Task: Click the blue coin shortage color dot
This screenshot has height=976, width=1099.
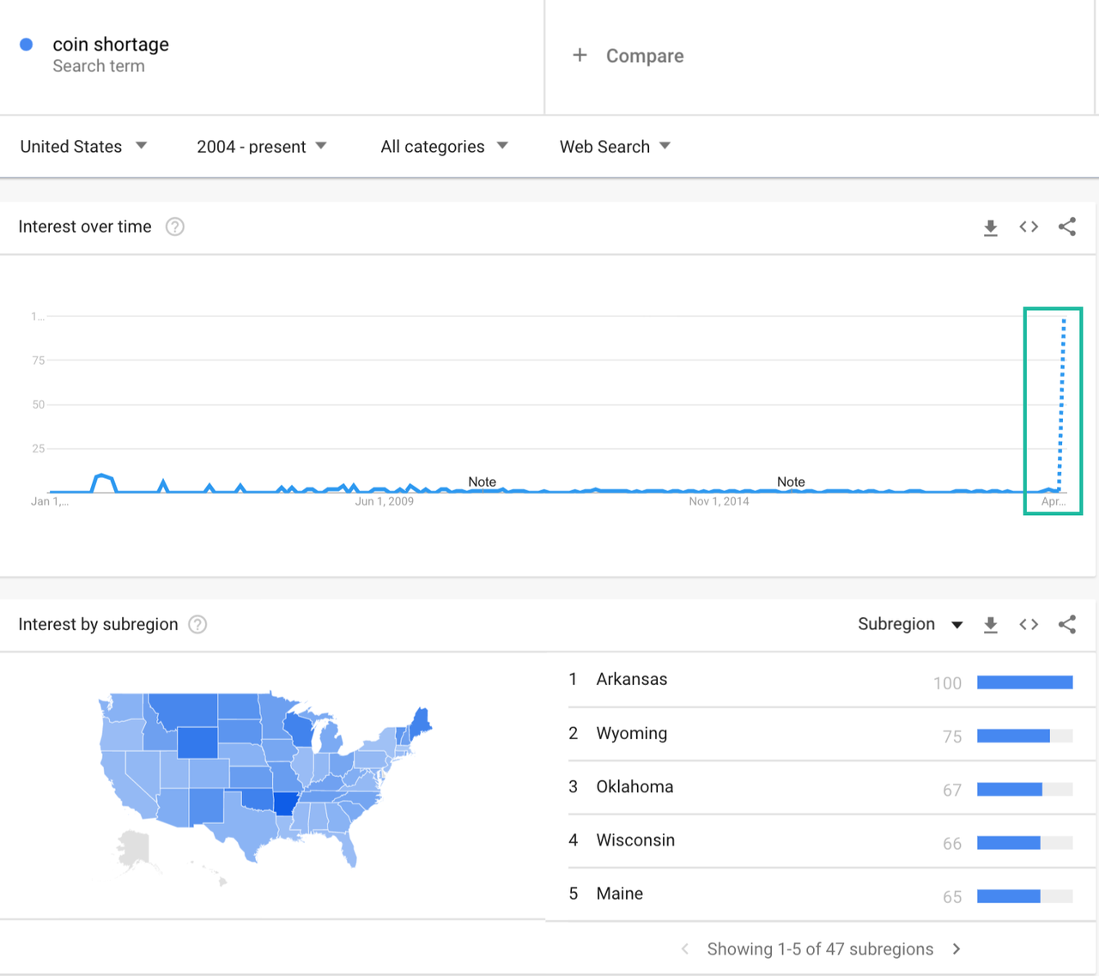Action: 27,45
